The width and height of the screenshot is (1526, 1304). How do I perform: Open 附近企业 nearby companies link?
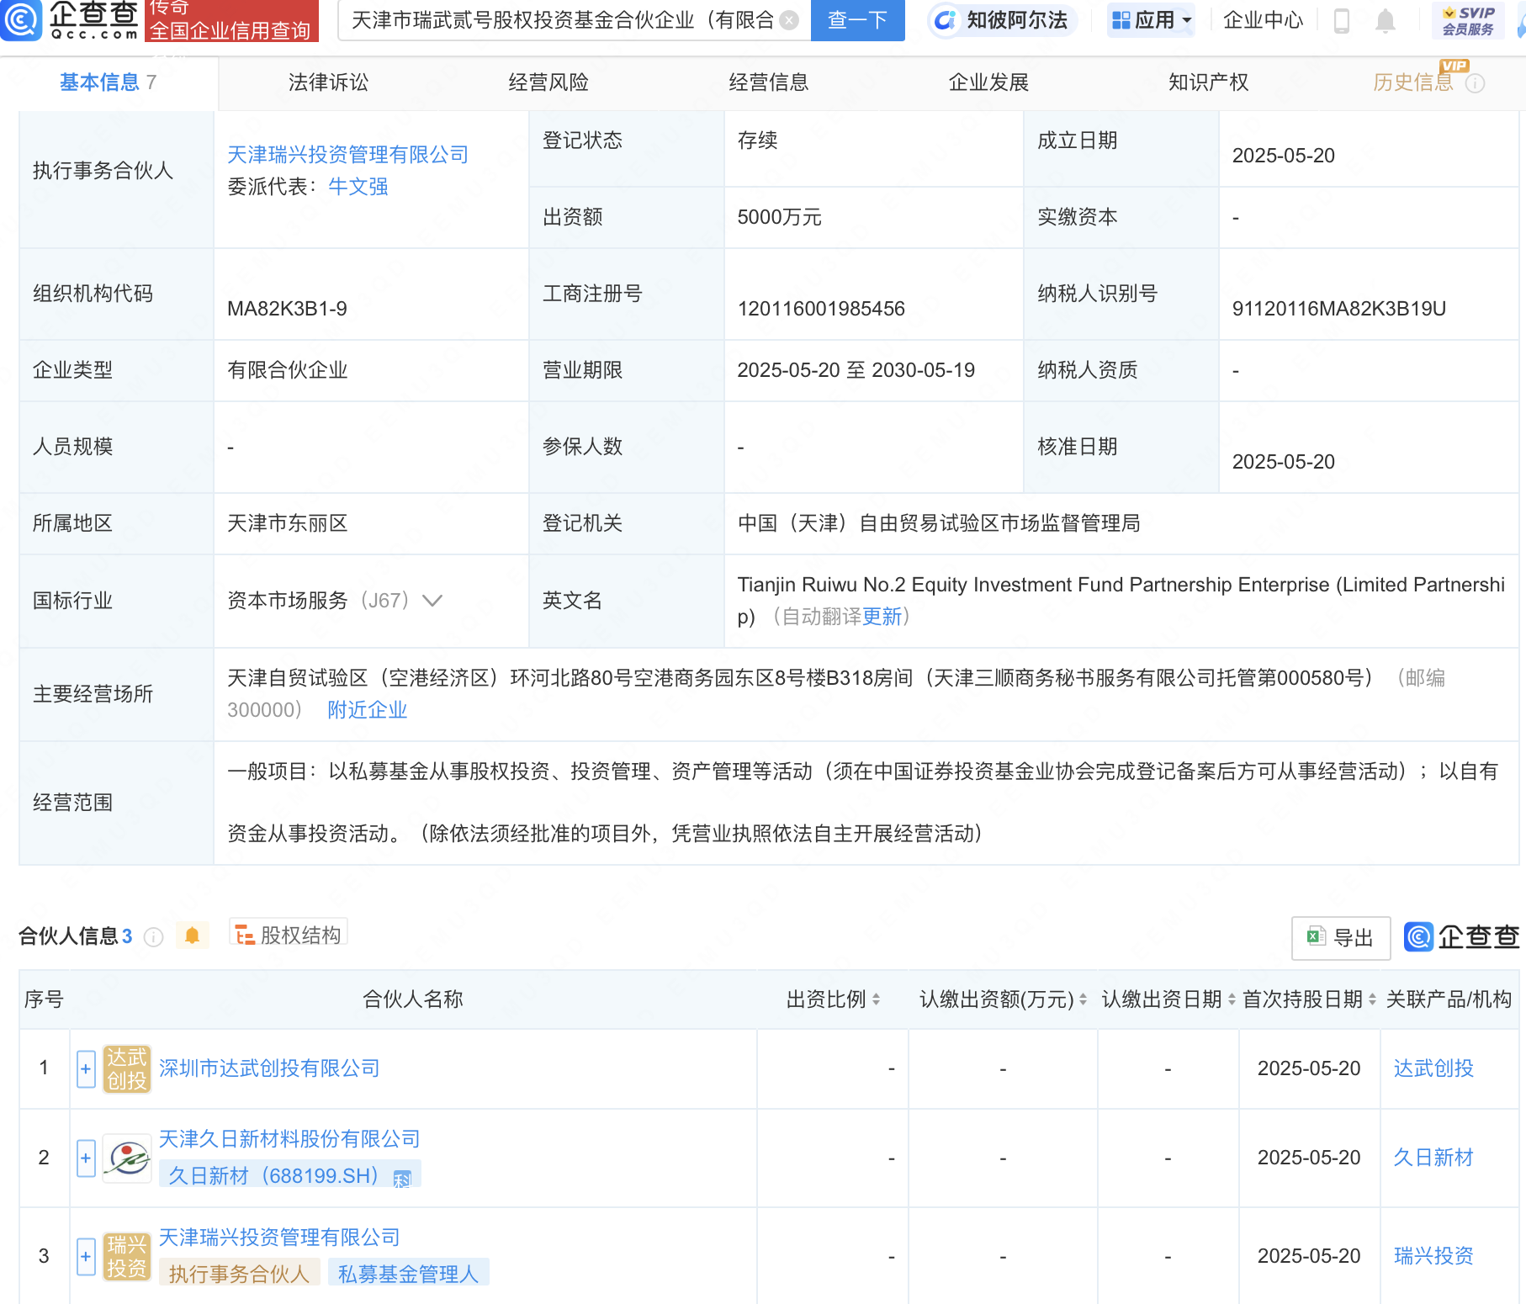[367, 710]
